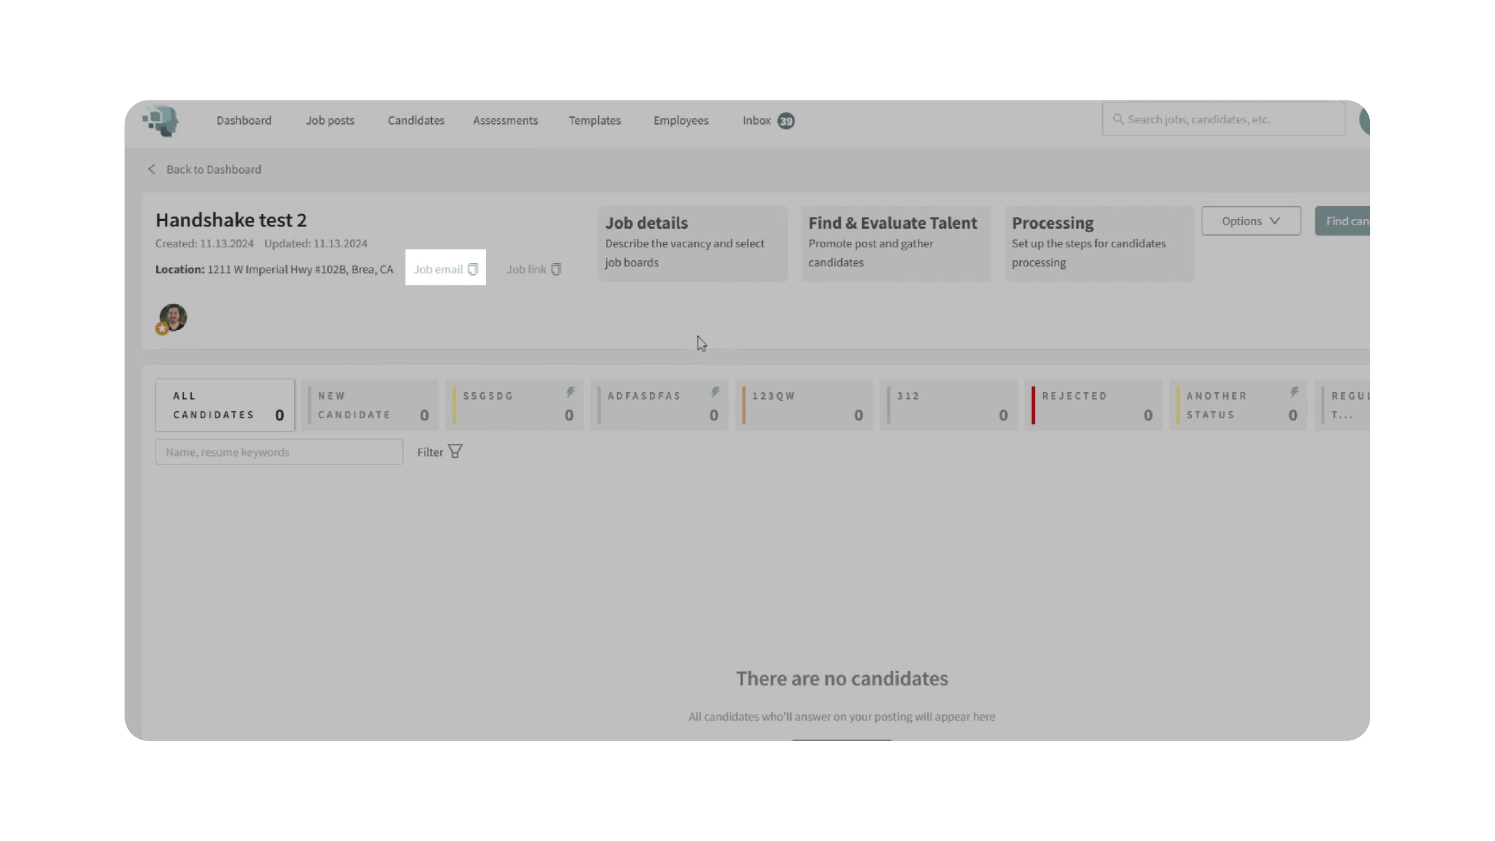Copy the Job email address icon

point(473,269)
